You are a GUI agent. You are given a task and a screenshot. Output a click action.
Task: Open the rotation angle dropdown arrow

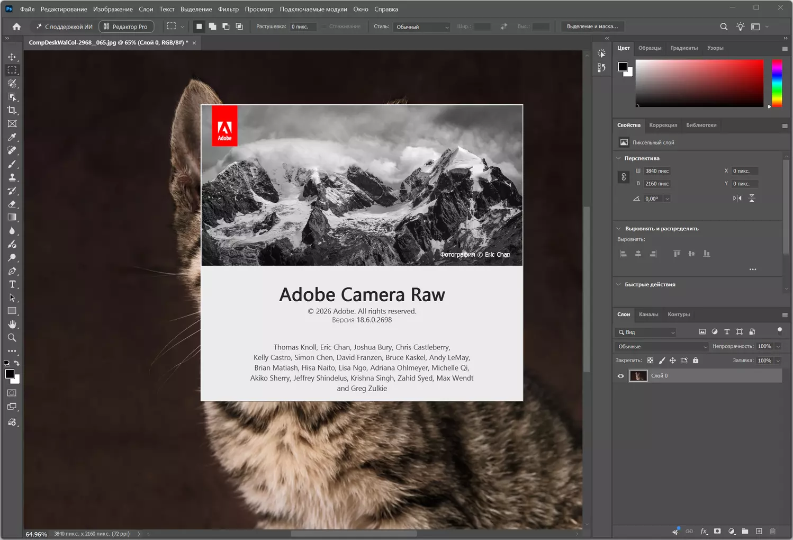pos(667,199)
